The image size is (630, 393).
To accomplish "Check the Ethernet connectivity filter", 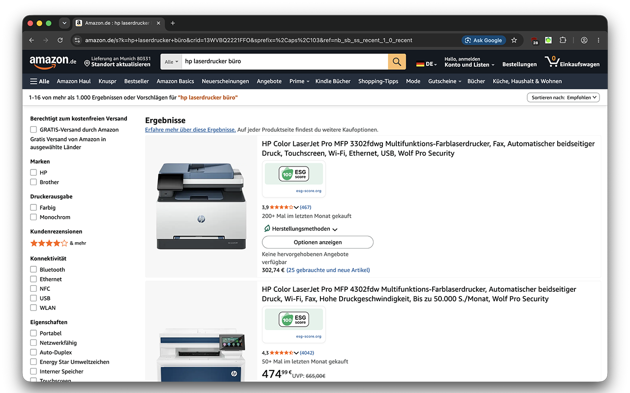I will tap(33, 279).
